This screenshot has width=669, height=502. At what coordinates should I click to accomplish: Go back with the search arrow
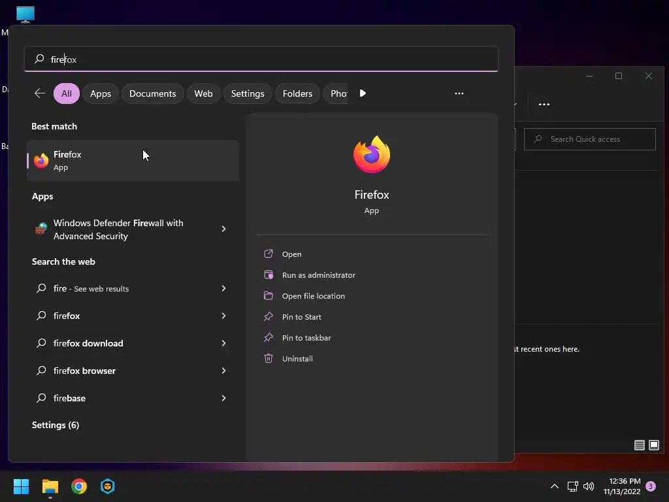[40, 93]
